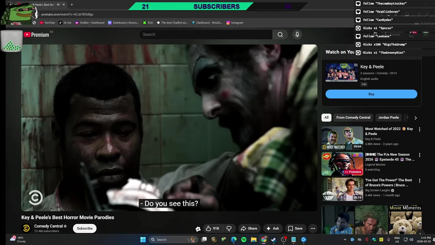Click the taskbar weather widget
Image resolution: width=435 pixels, height=245 pixels.
tap(18, 240)
